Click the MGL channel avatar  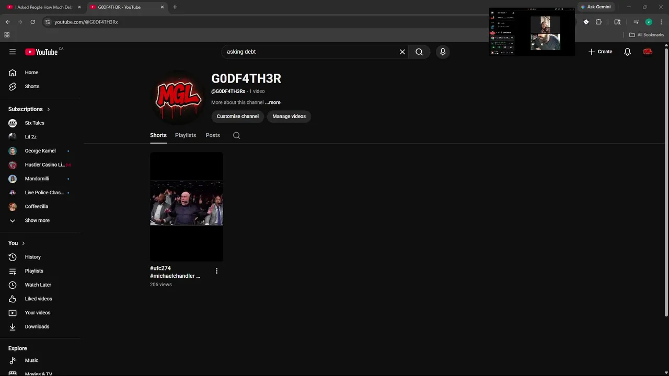coord(178,97)
